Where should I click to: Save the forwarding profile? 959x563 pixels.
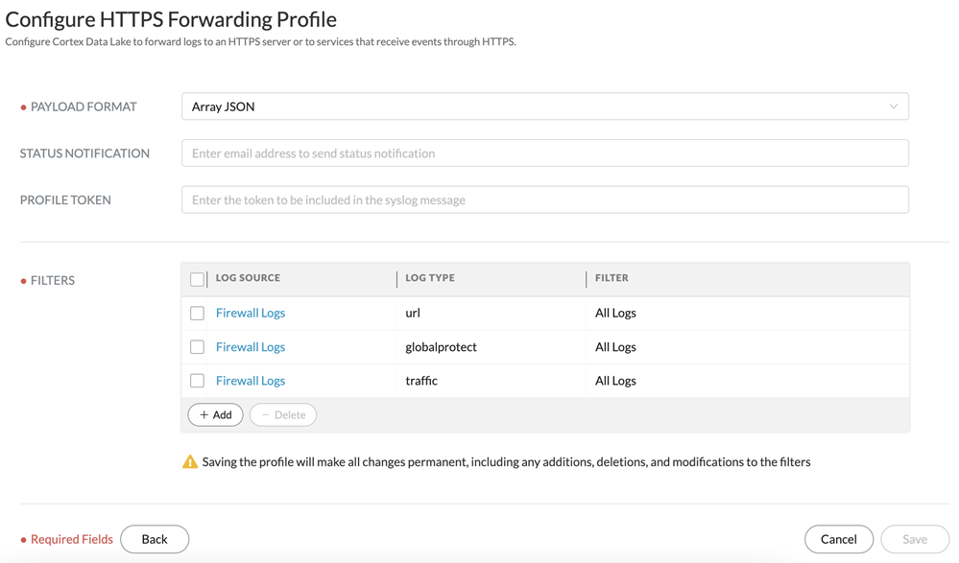coord(914,539)
